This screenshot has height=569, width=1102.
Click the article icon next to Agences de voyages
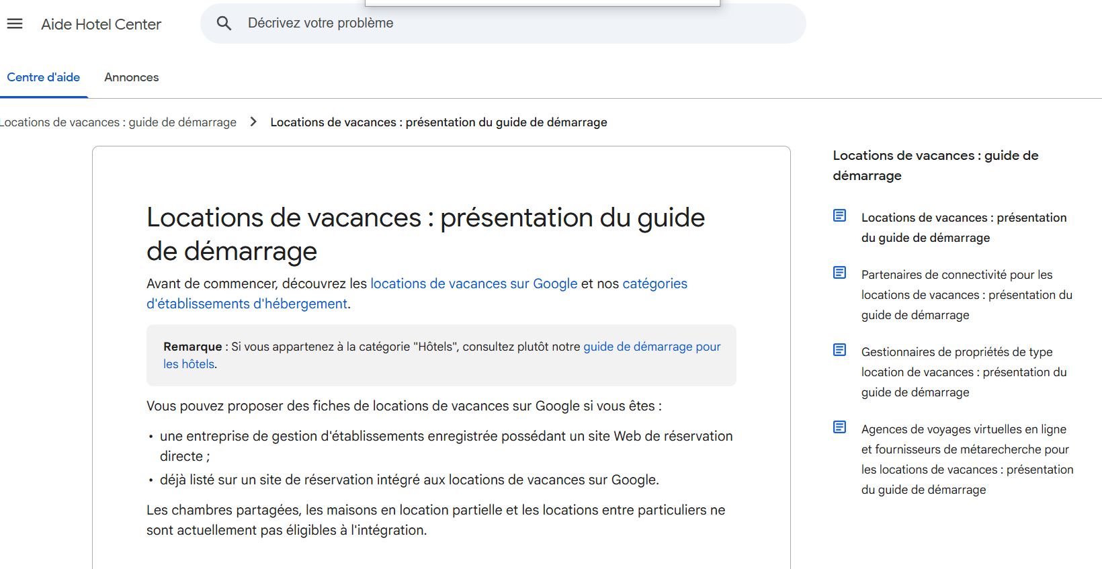point(839,427)
